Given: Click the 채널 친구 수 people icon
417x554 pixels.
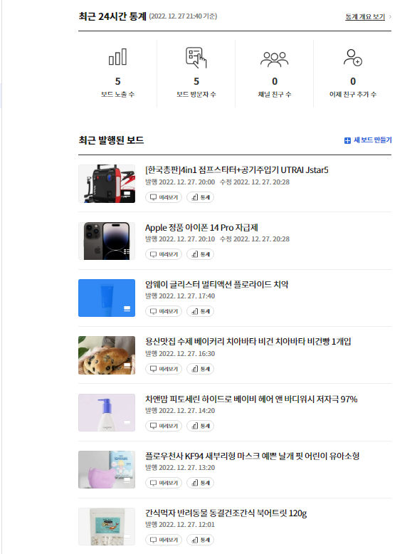Looking at the screenshot, I should click(275, 59).
